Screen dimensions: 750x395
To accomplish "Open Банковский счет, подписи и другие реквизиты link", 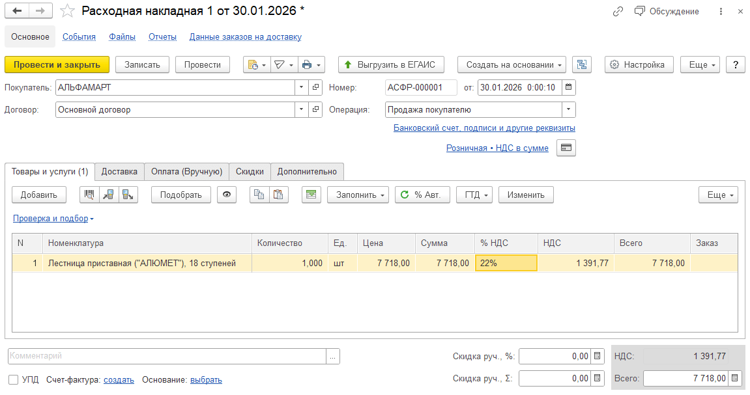I will 484,128.
